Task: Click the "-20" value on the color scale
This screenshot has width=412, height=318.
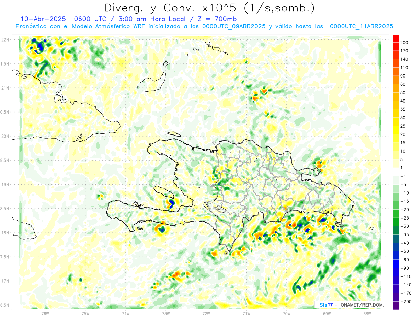Action: coord(404,210)
